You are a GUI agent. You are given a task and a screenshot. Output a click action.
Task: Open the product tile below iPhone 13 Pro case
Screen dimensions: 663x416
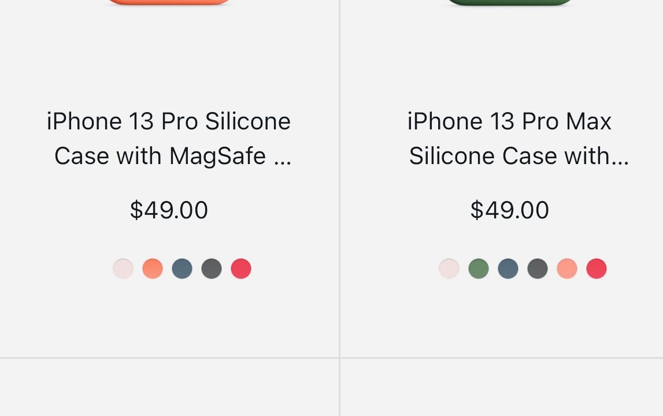pos(169,388)
